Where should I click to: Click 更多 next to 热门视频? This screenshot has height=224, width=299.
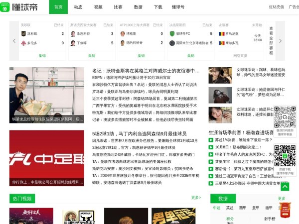pyautogui.click(x=196, y=198)
